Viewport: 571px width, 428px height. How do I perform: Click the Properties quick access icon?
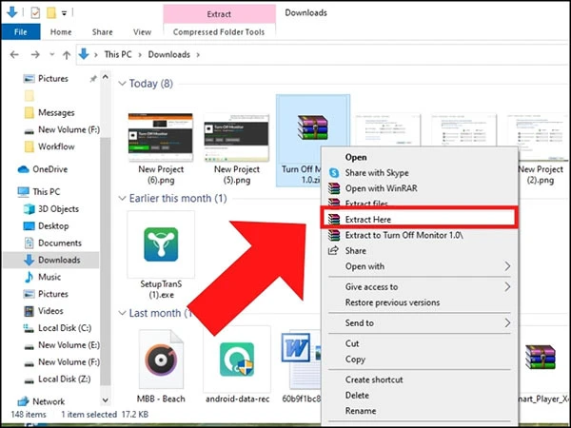coord(35,12)
